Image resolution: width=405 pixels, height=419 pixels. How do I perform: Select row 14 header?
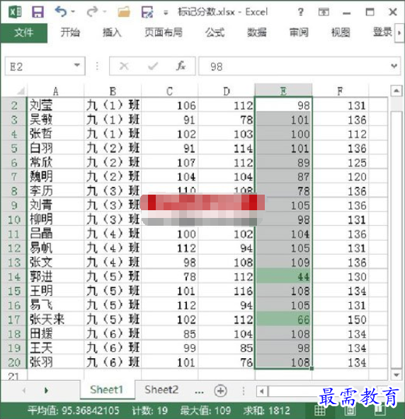(x=14, y=276)
